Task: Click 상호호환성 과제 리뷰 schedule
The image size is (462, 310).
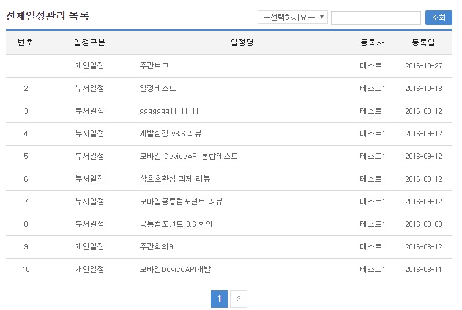Action: point(175,179)
